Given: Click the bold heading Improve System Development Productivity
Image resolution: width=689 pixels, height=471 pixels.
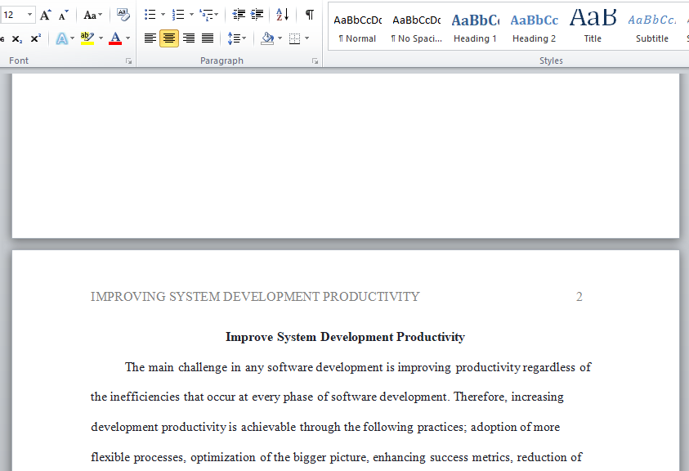Looking at the screenshot, I should 345,337.
